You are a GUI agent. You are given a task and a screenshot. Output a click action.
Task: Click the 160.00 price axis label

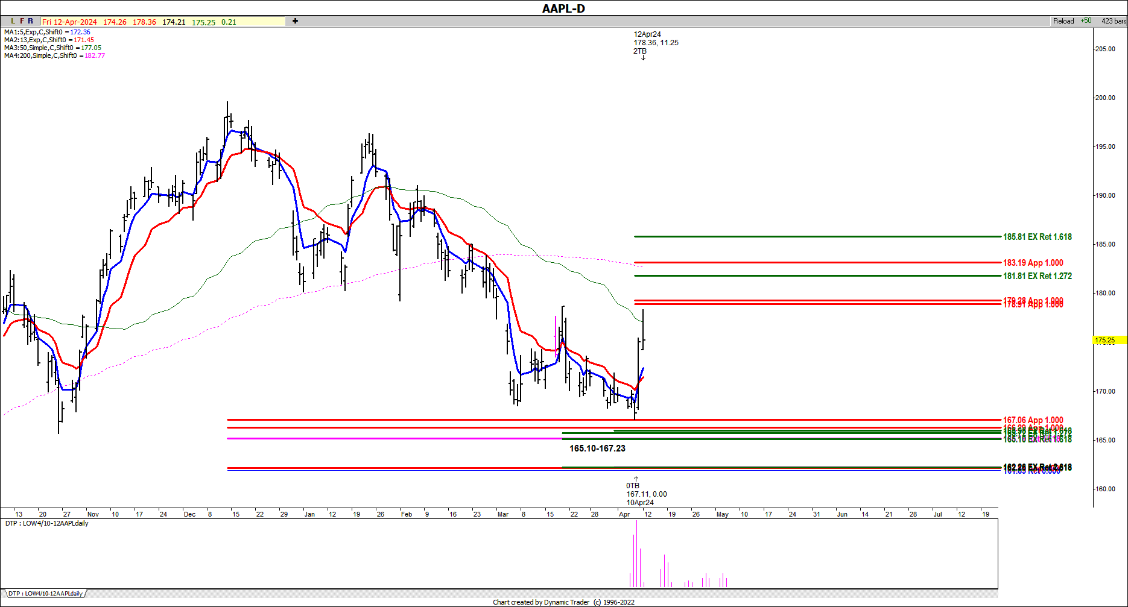[x=1105, y=489]
